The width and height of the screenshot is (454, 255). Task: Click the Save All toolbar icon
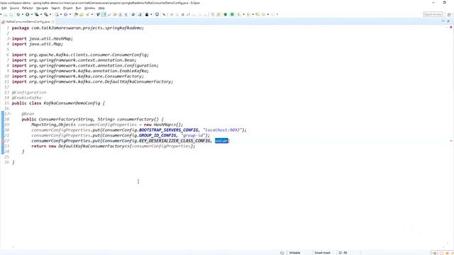coord(11,14)
